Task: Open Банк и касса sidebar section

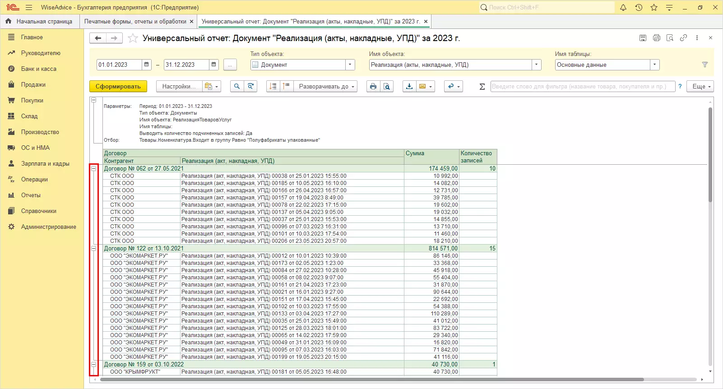Action: click(38, 69)
